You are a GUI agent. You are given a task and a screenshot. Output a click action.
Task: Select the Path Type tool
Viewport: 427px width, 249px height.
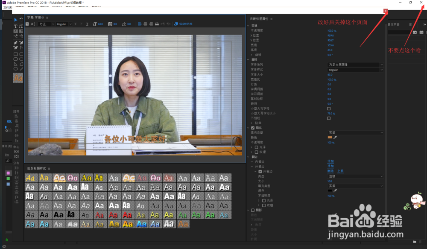(x=15, y=36)
